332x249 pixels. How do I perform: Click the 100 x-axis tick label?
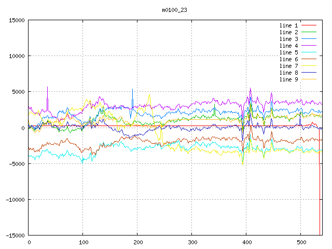click(x=83, y=242)
